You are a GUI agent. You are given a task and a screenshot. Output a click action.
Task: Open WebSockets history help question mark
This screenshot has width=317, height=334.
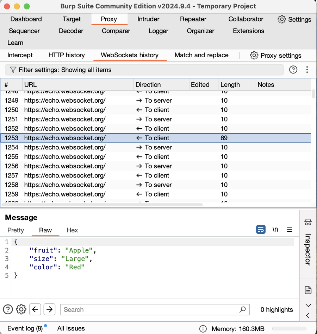(293, 70)
